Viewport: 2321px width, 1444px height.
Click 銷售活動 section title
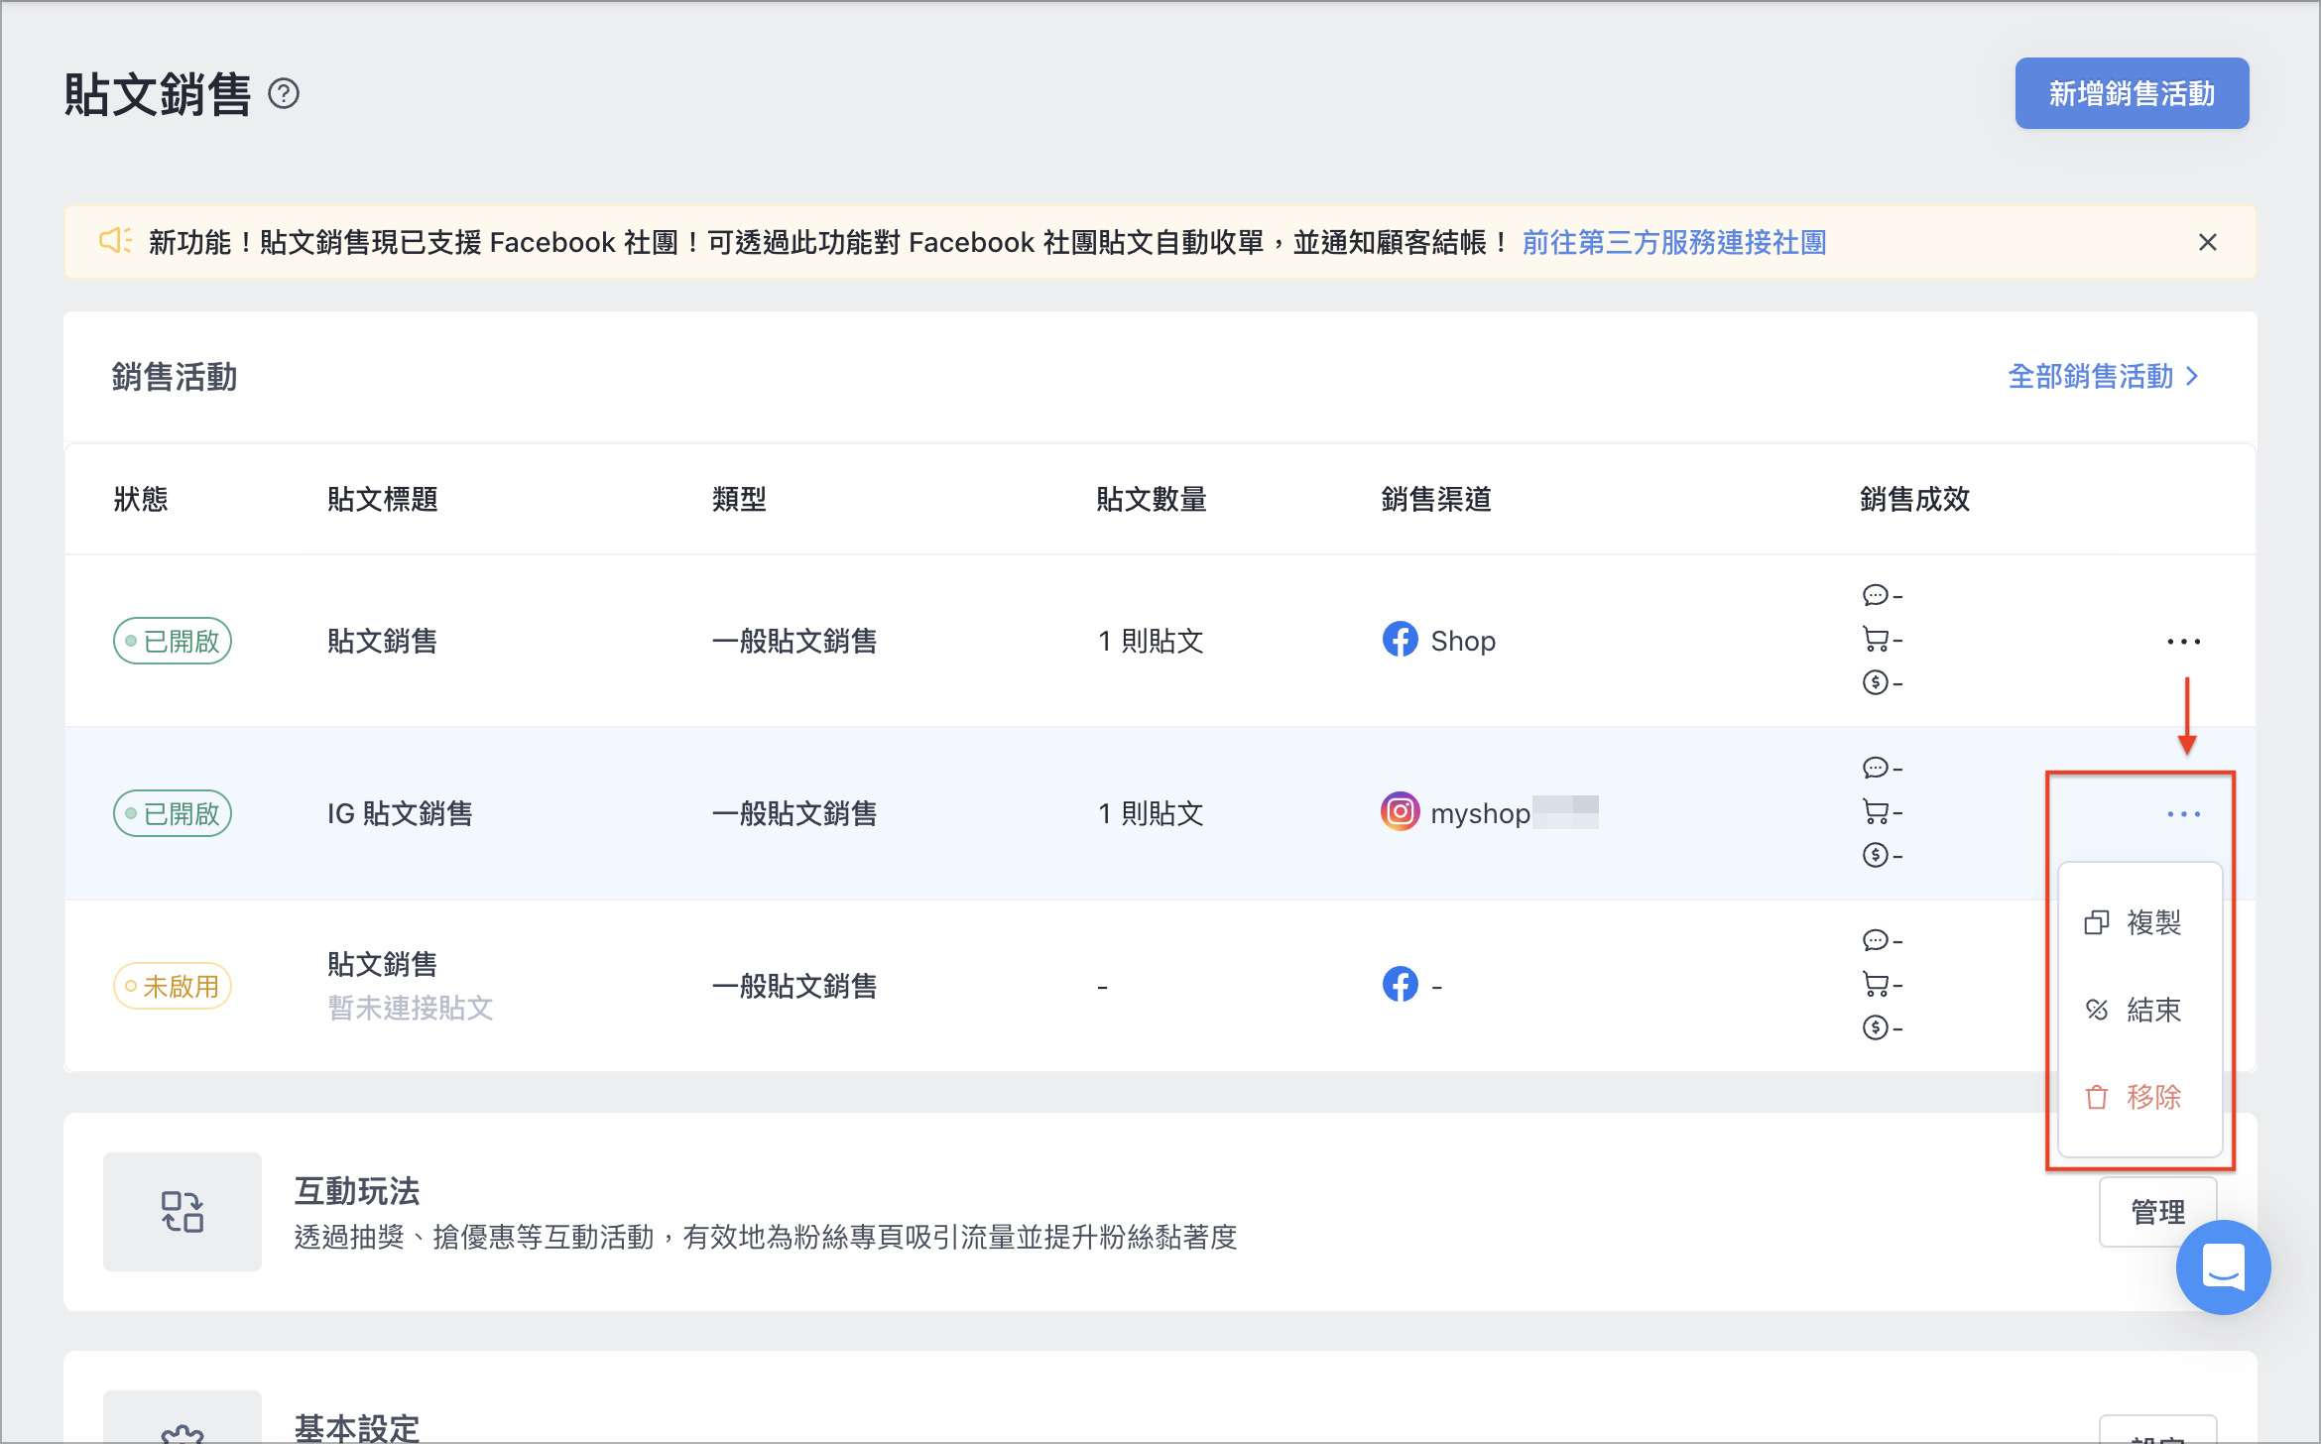(x=175, y=378)
